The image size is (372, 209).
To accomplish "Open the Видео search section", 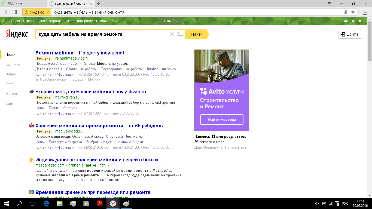I will coord(11,74).
